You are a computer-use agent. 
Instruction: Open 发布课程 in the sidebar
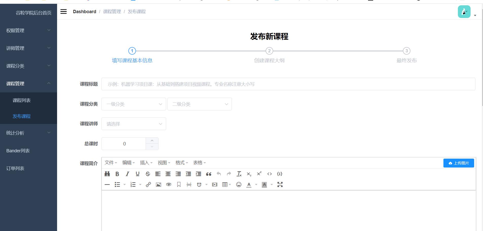point(28,116)
